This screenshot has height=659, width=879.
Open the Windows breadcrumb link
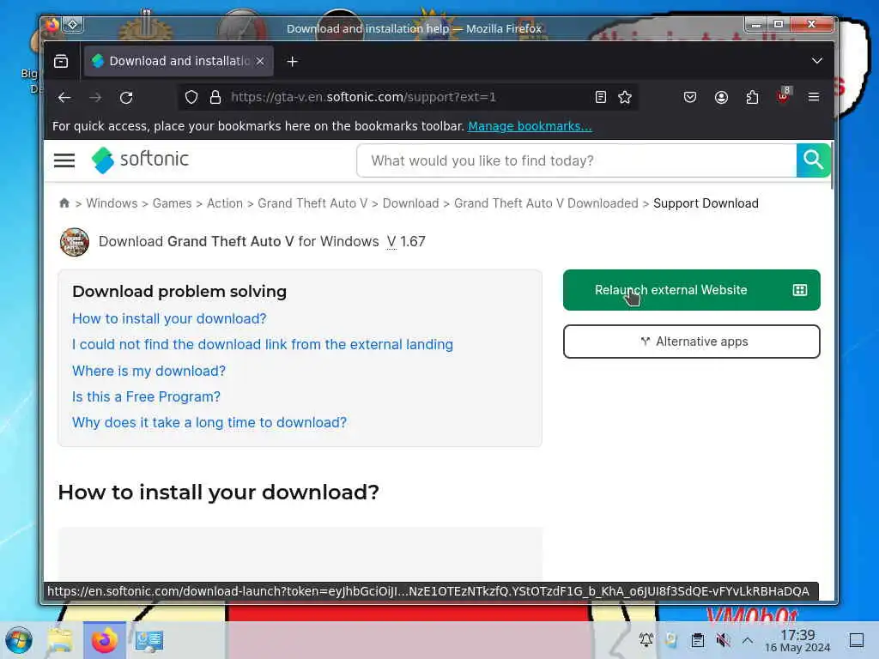click(112, 203)
